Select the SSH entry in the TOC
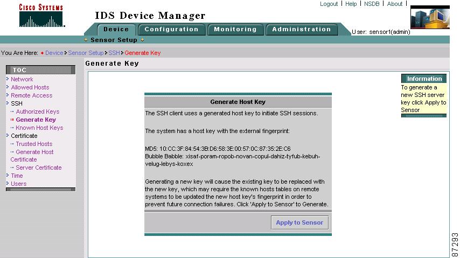This screenshot has height=258, width=460. coord(16,103)
